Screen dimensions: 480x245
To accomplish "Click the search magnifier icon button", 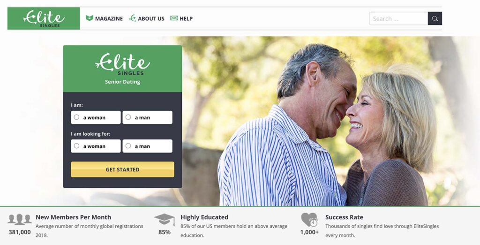I will [x=435, y=18].
